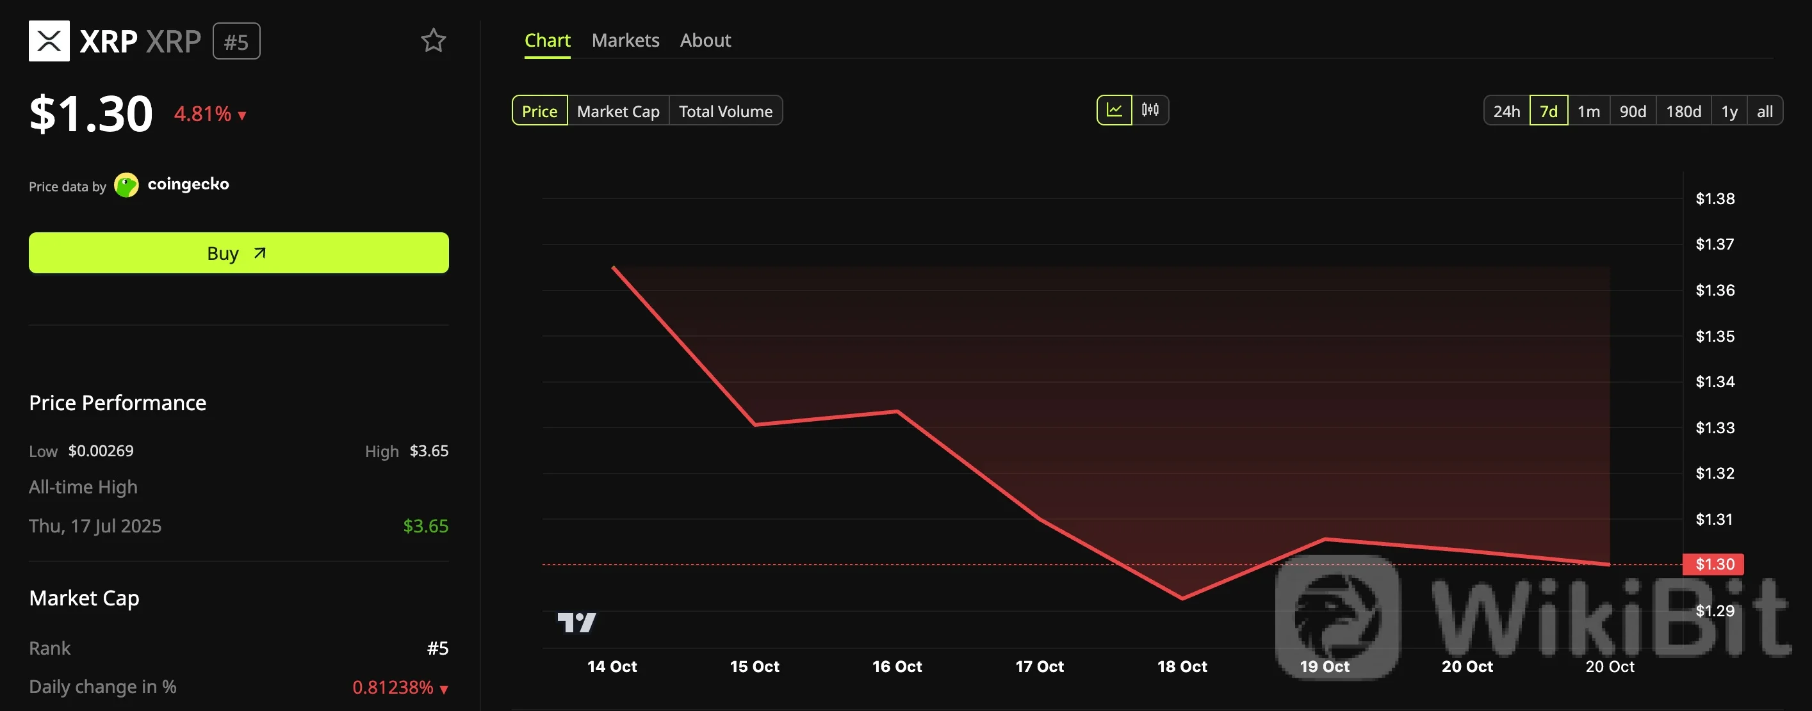Click the Thu, 17 Jul 2025 date

click(x=95, y=526)
